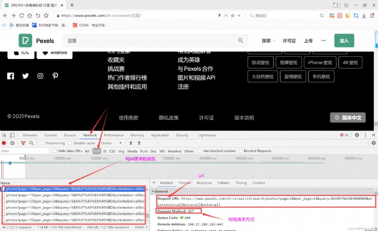Toggle the network filter funnel icon
The image size is (378, 231).
23,143
